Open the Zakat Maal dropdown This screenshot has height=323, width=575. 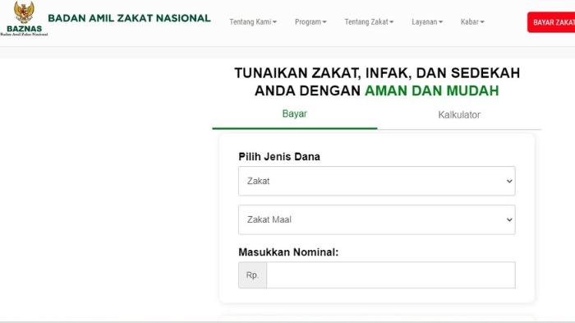click(x=376, y=219)
